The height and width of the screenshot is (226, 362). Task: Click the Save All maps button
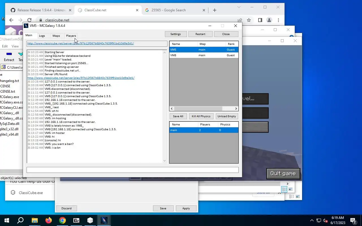tap(178, 116)
